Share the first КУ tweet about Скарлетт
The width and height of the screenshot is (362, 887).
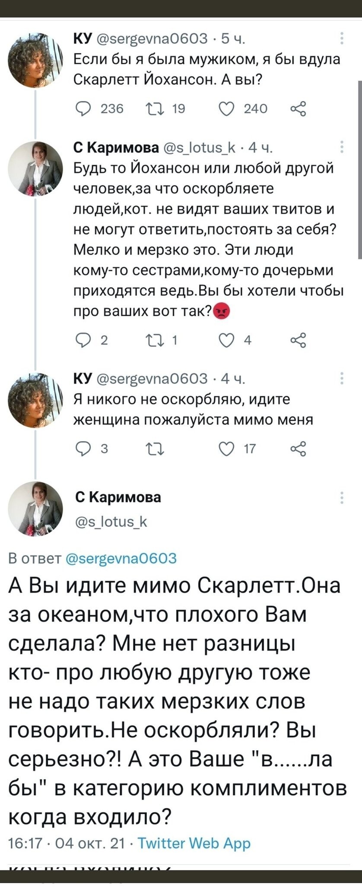tap(298, 108)
